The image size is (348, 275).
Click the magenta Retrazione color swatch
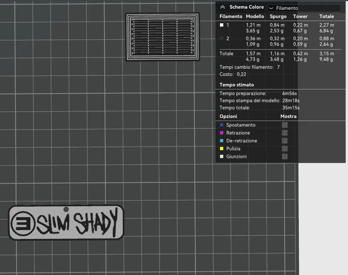click(x=221, y=133)
